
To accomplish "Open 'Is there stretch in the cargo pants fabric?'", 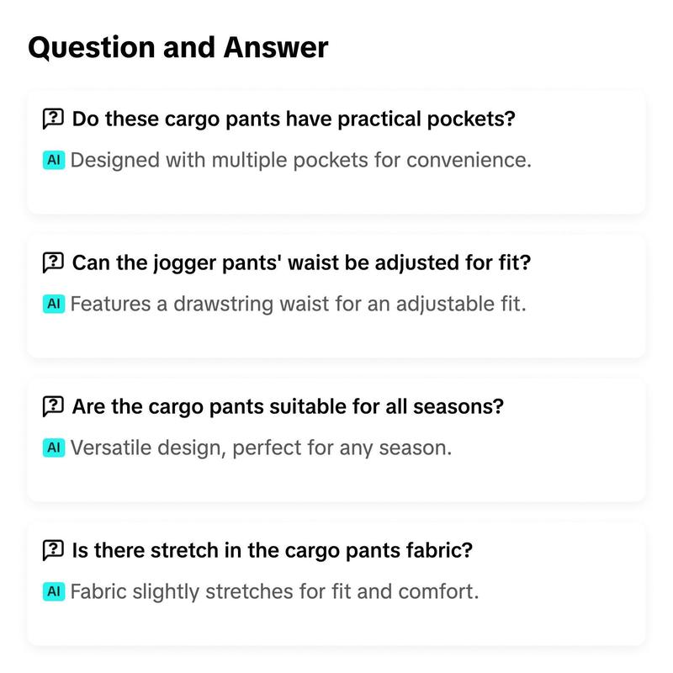I will 272,550.
